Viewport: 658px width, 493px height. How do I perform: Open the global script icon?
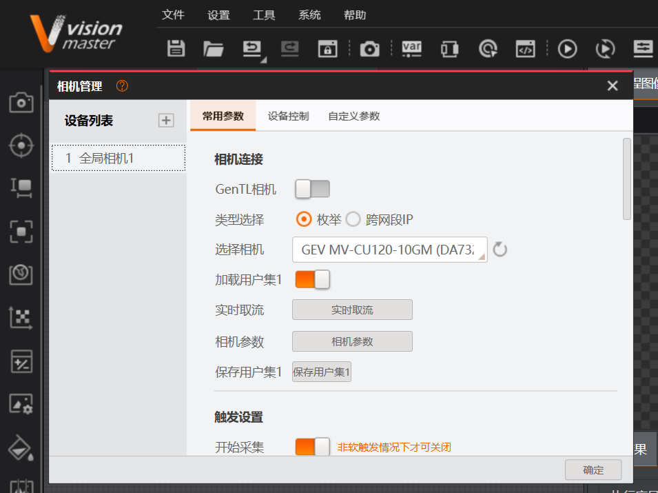(x=526, y=49)
